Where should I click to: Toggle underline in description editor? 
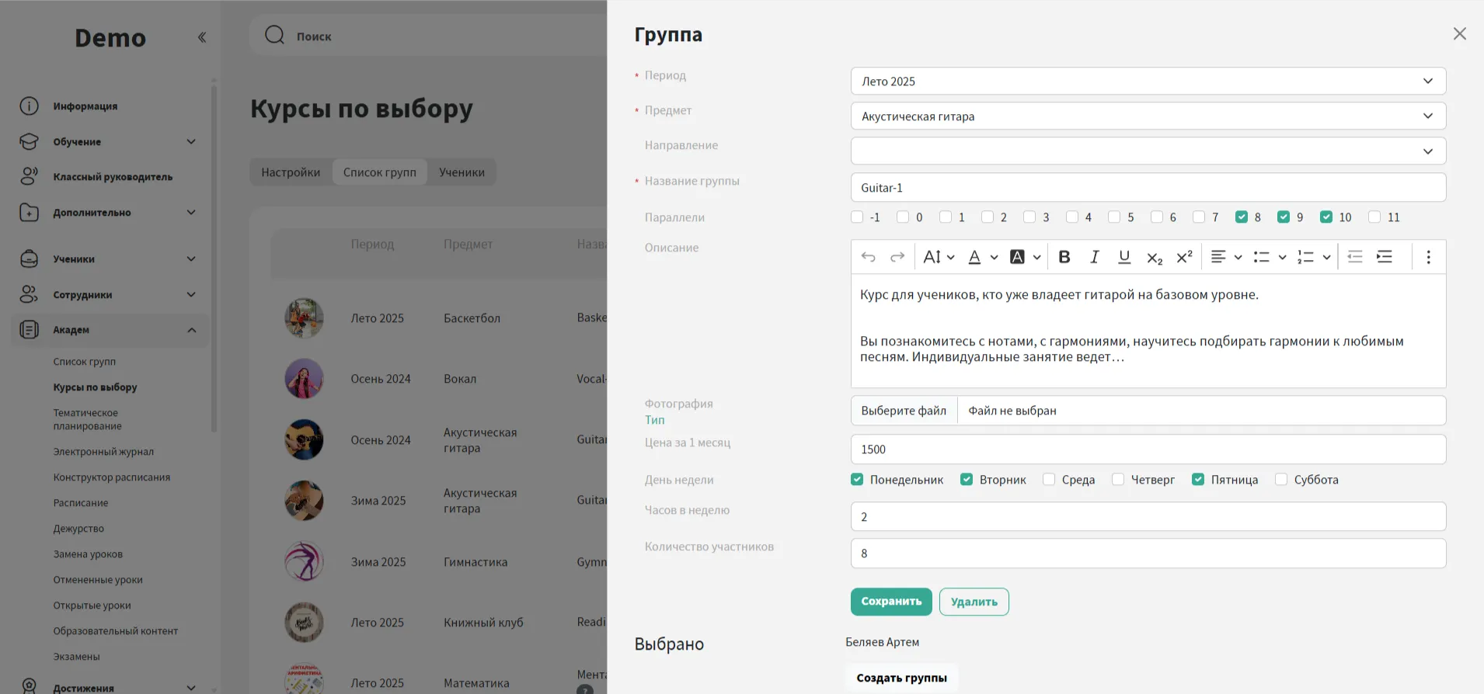(x=1123, y=257)
